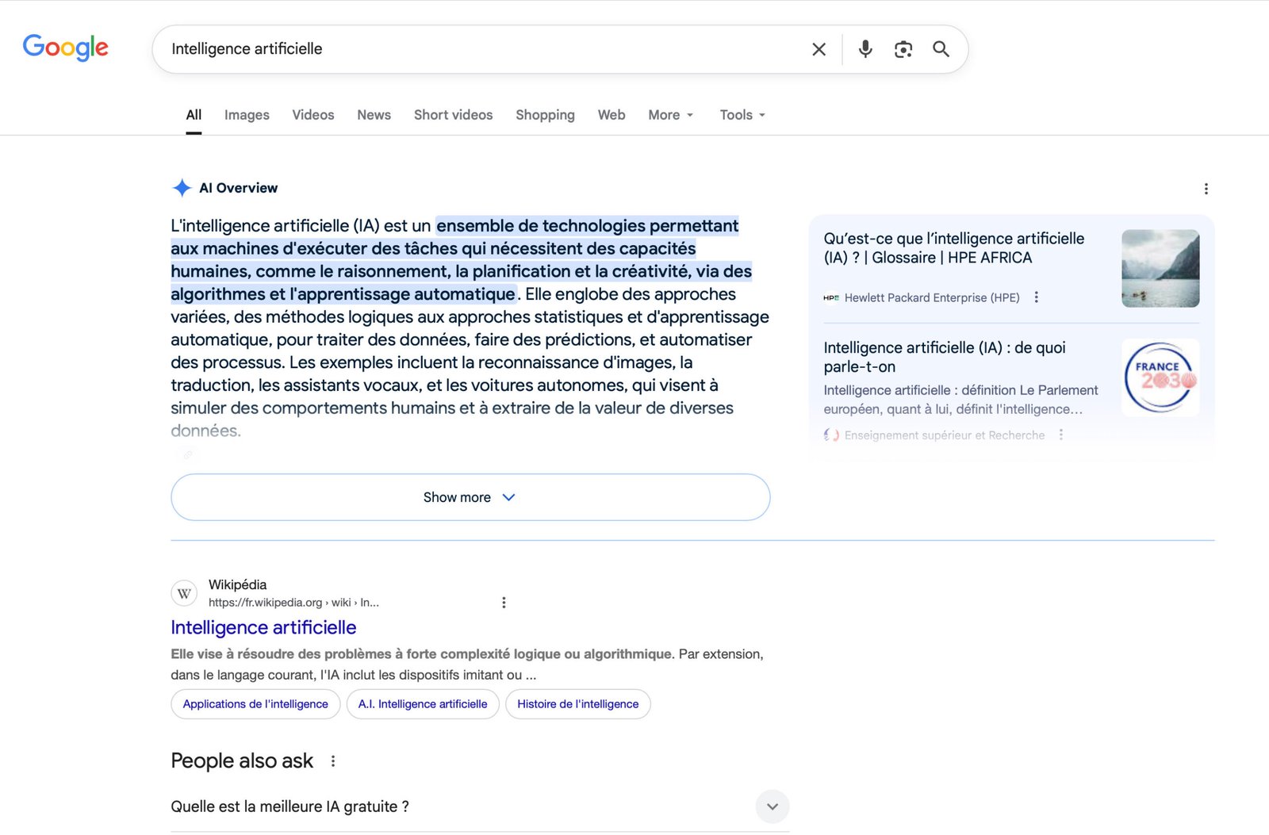Expand 'Quelle est la meilleure IA gratuite' chevron
1269x835 pixels.
[773, 806]
